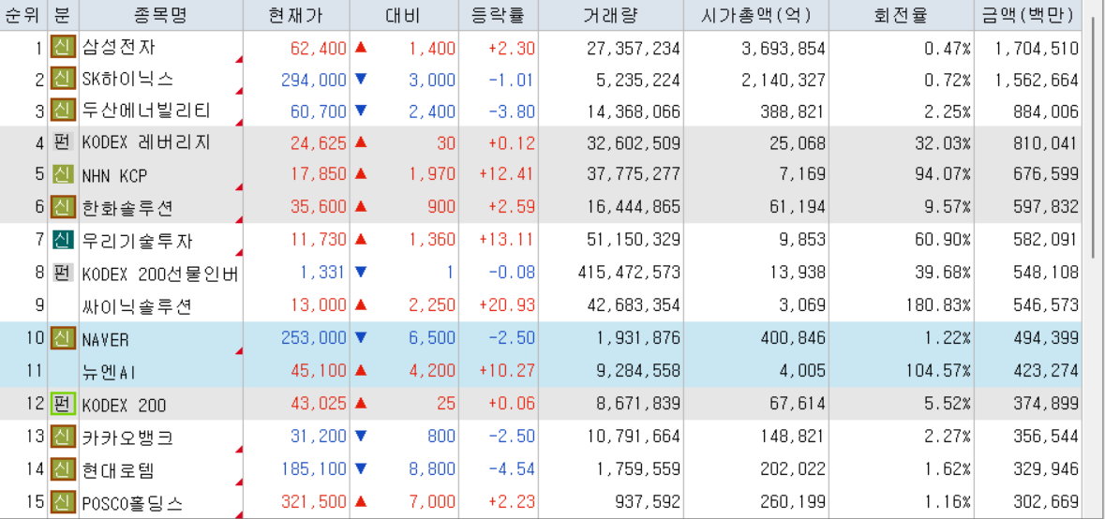
Task: Sort by the 회전율 column header
Action: pyautogui.click(x=902, y=16)
